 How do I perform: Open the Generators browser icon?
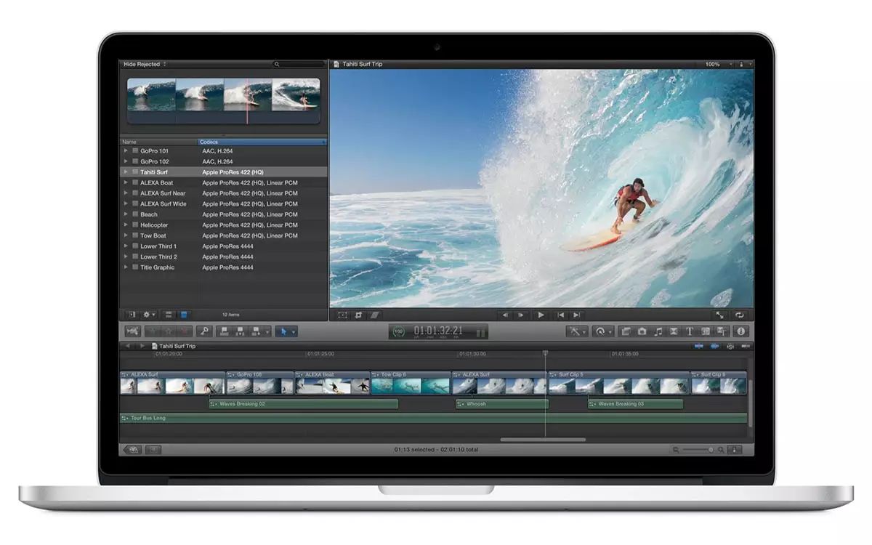point(705,331)
